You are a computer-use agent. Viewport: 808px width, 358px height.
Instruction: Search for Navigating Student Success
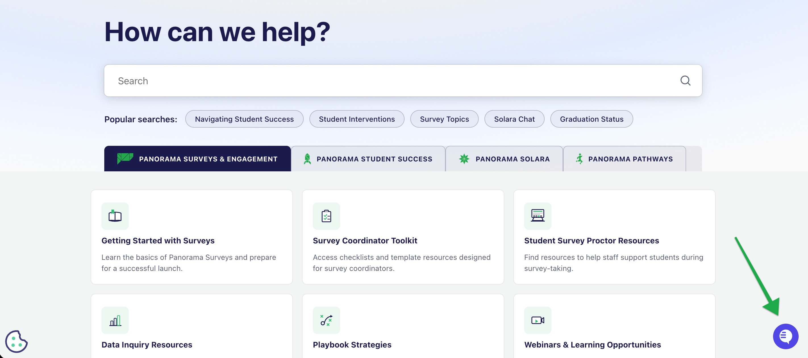point(244,119)
